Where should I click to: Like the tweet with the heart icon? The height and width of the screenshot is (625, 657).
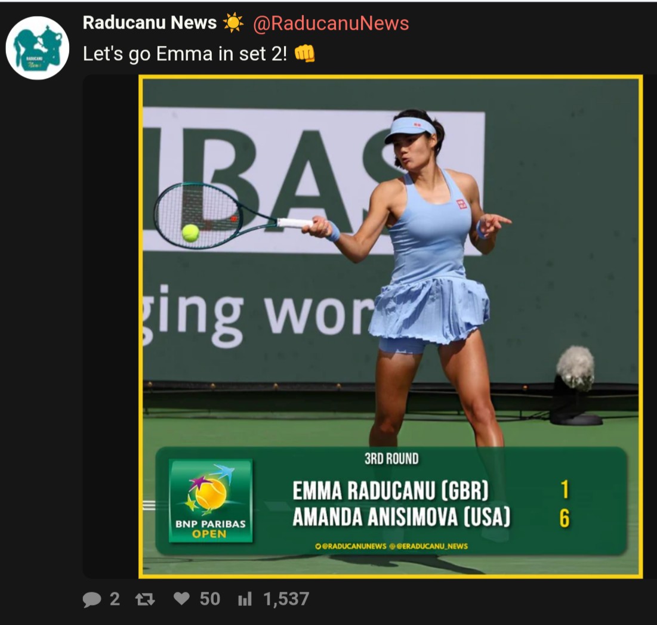pyautogui.click(x=181, y=599)
